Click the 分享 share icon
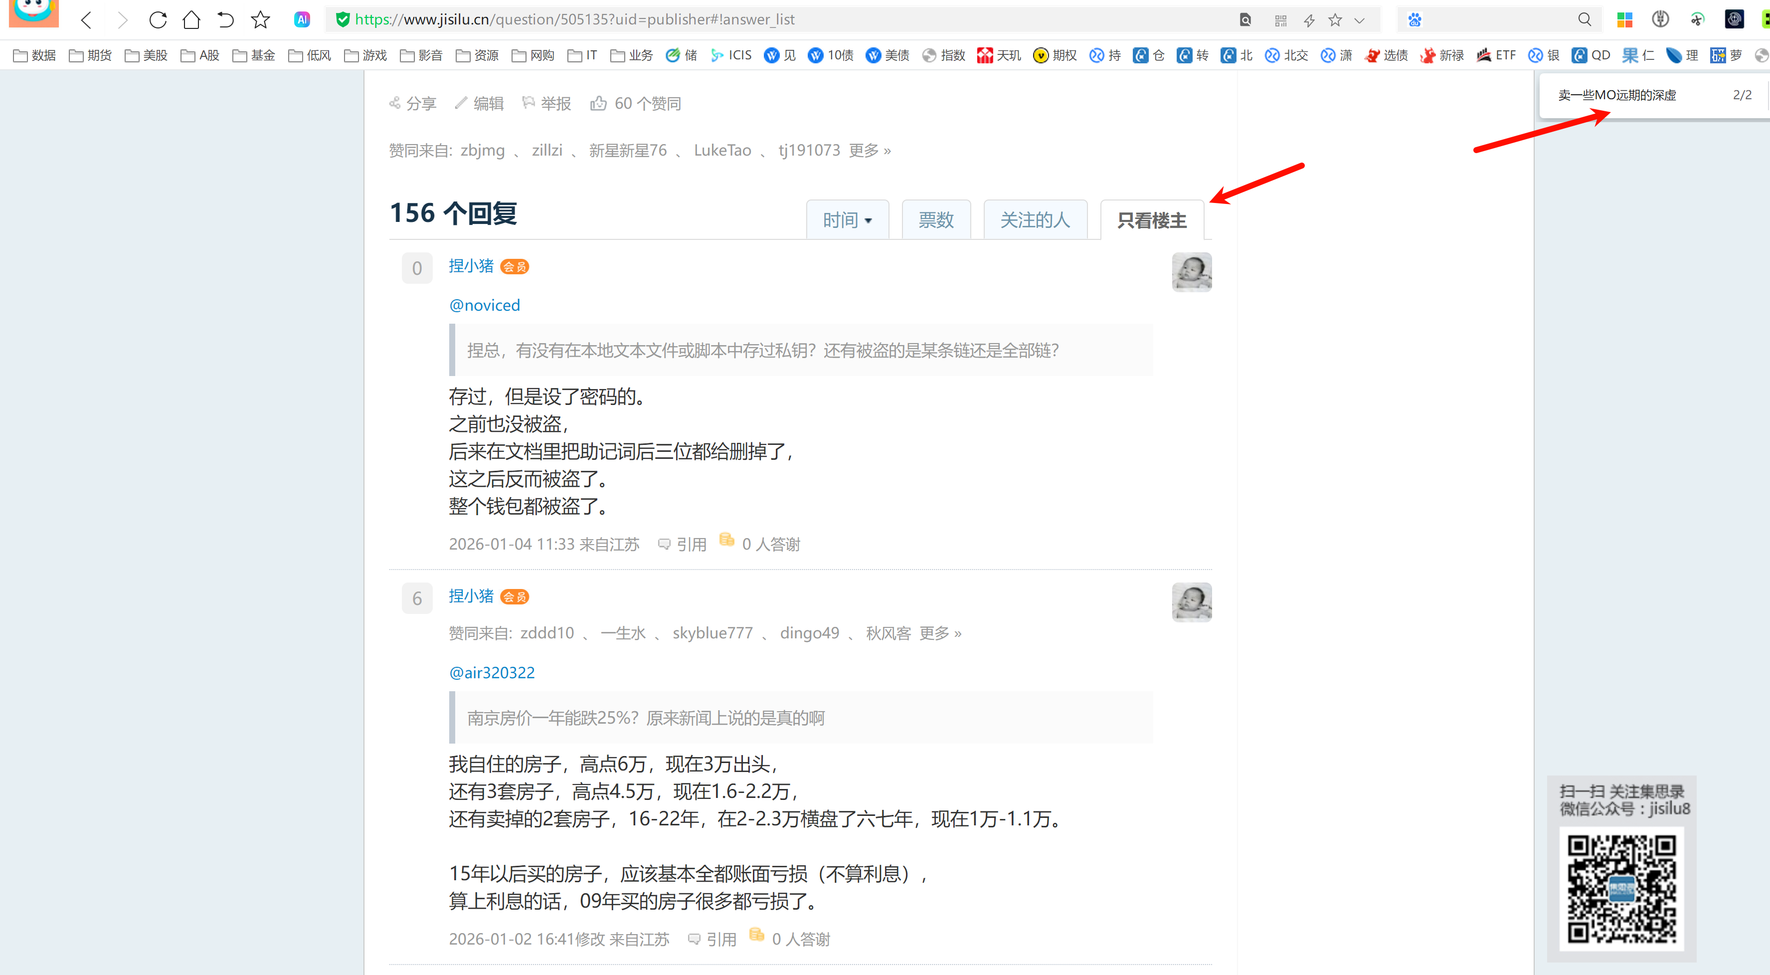Image resolution: width=1770 pixels, height=975 pixels. point(395,104)
